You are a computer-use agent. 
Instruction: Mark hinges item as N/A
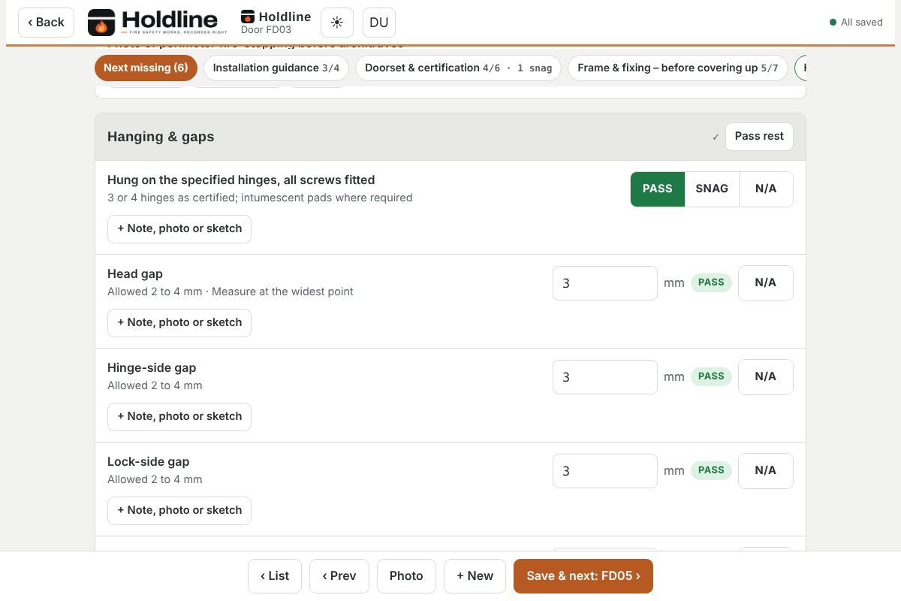(766, 189)
